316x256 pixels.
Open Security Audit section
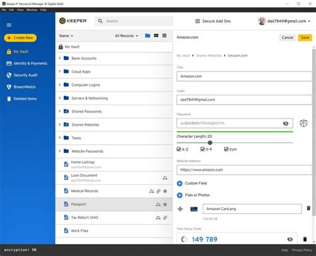[22, 75]
